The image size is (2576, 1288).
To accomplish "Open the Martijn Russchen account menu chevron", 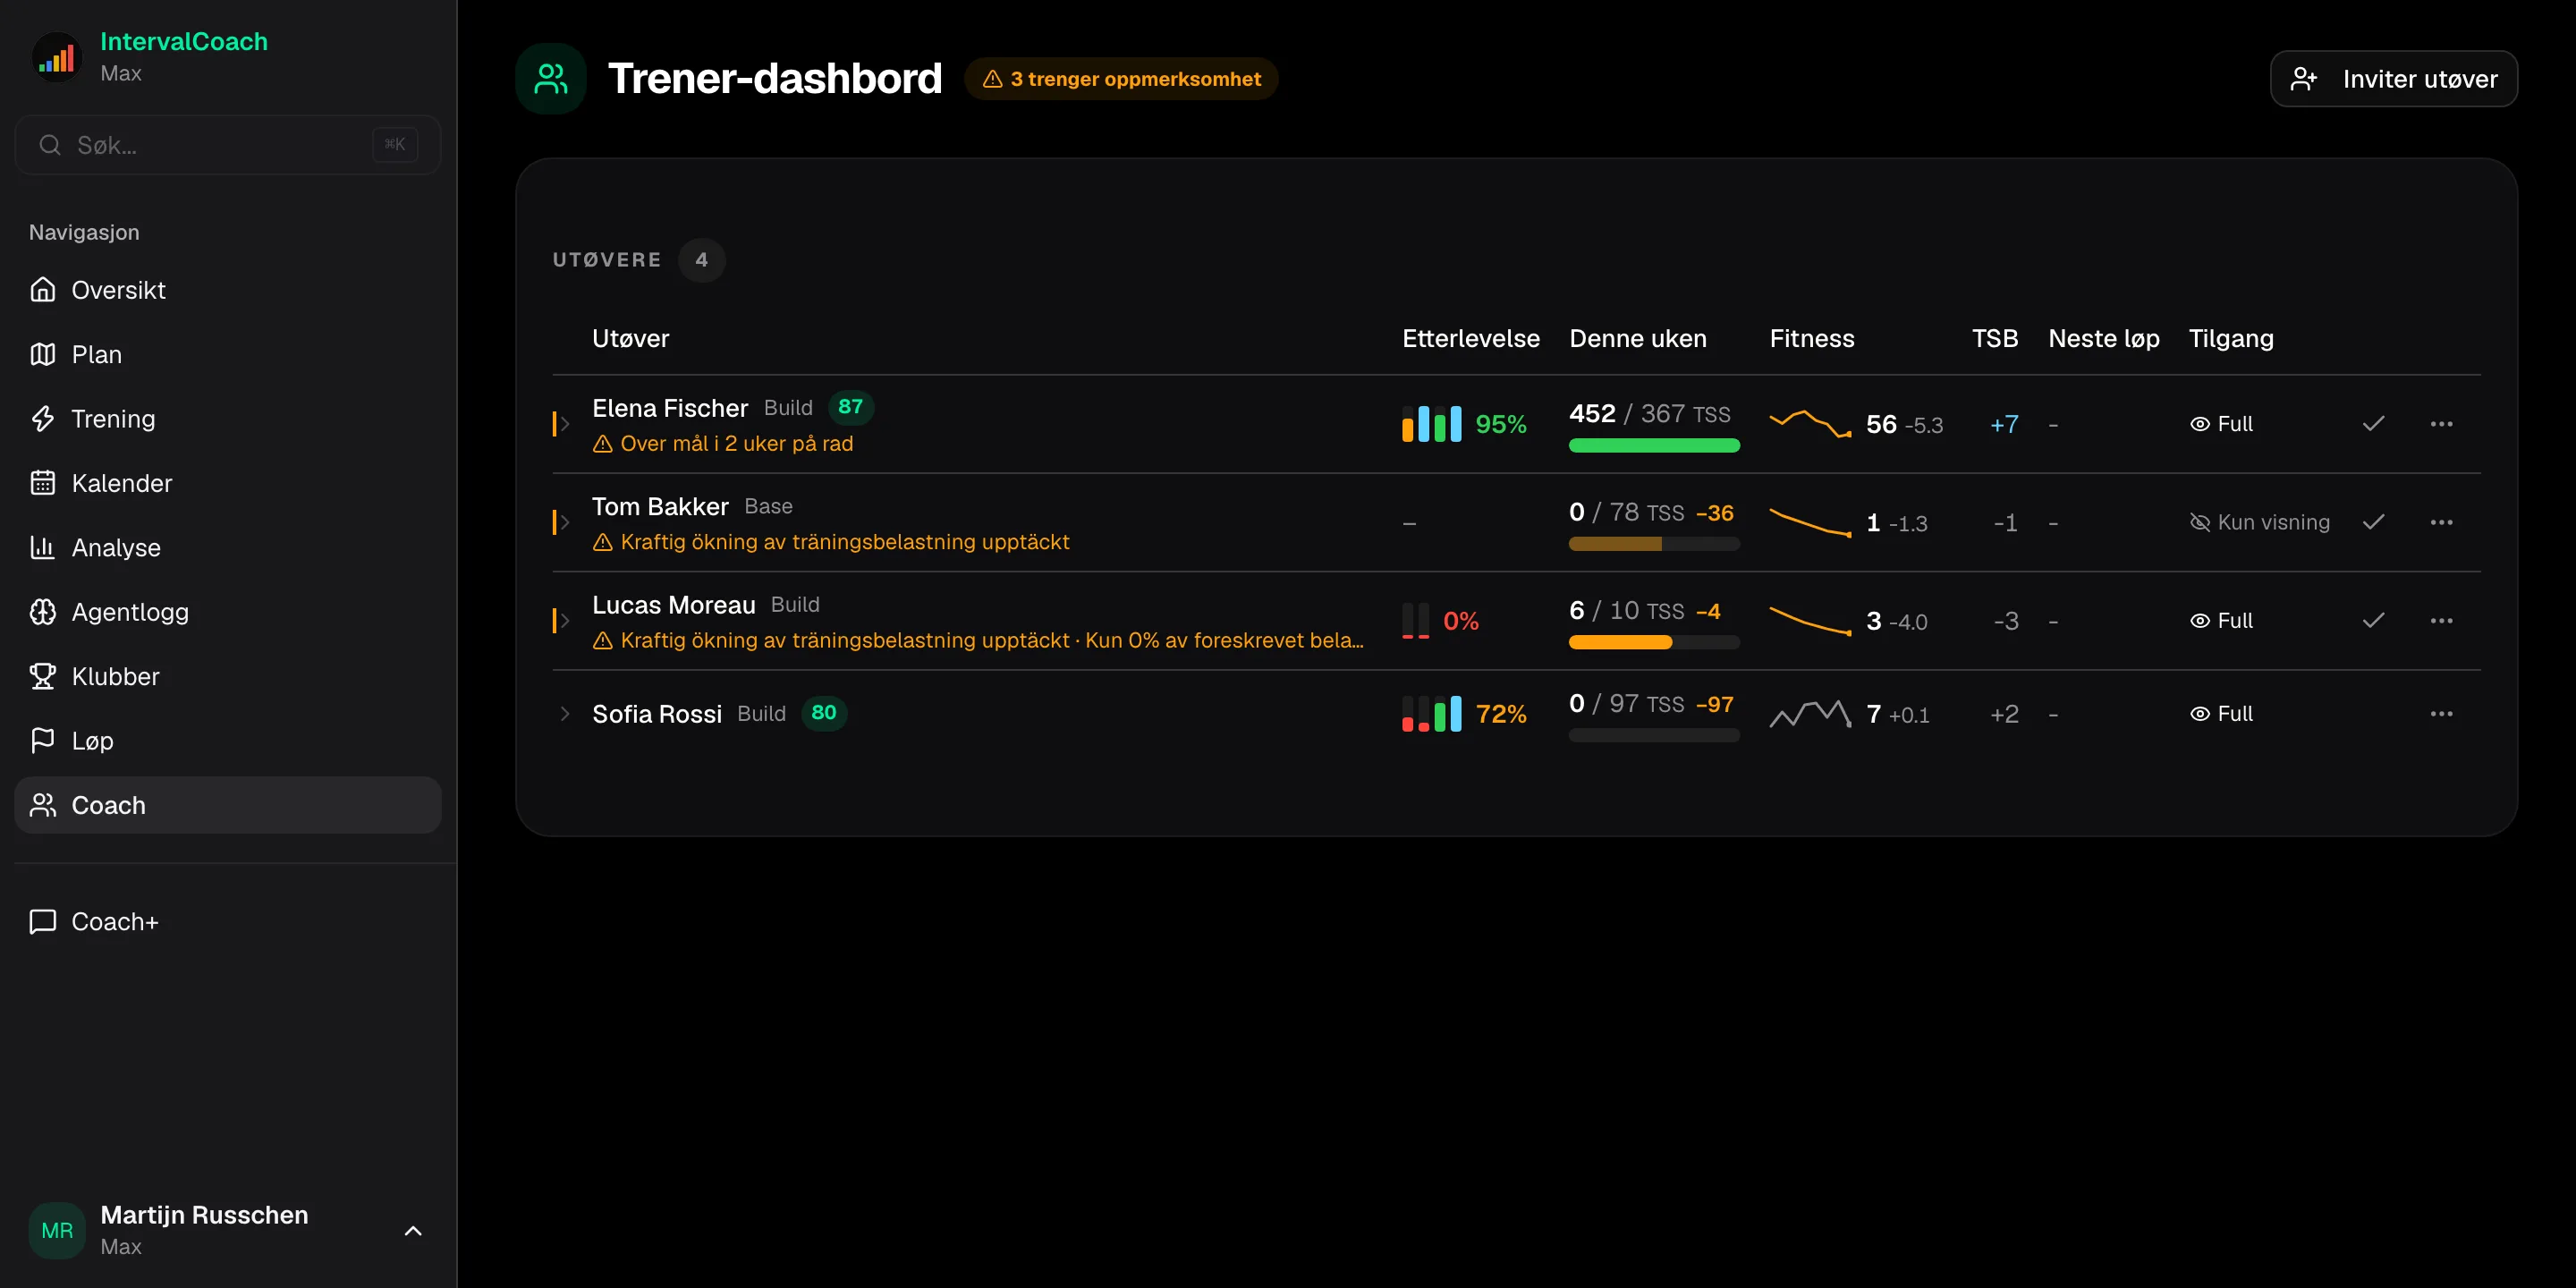I will 413,1231.
